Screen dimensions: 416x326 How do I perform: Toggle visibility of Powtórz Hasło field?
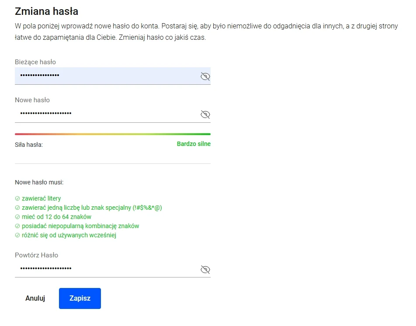205,270
